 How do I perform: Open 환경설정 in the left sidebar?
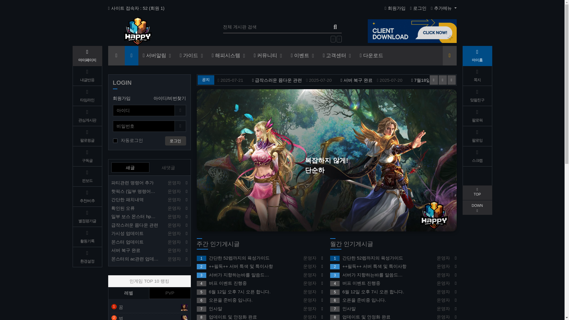point(87,257)
